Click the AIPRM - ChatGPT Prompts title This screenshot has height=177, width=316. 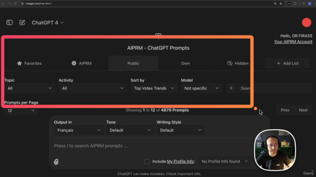[158, 48]
